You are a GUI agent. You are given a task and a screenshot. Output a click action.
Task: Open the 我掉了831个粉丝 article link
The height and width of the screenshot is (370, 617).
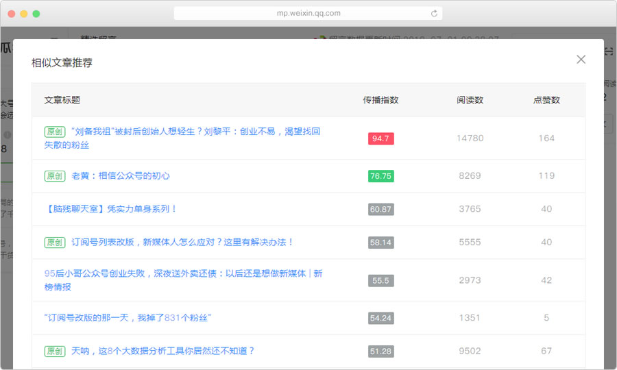click(128, 318)
